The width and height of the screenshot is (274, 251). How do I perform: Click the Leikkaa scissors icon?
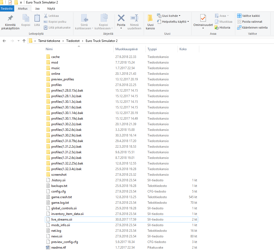tap(46, 16)
